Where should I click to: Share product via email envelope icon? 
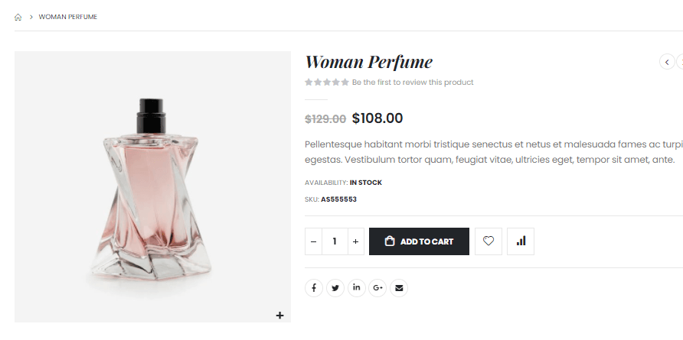399,288
